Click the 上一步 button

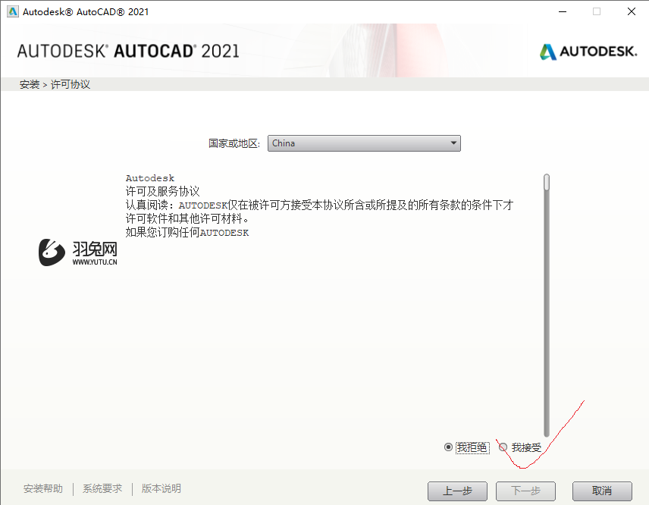pyautogui.click(x=457, y=491)
